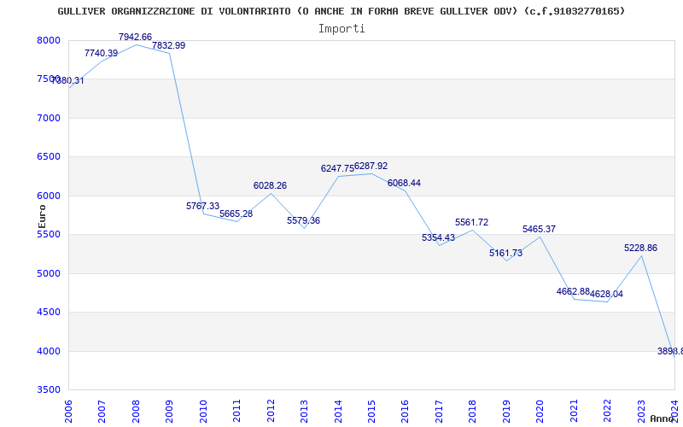Click the y-axis value 6500
The height and width of the screenshot is (427, 683).
coord(49,157)
